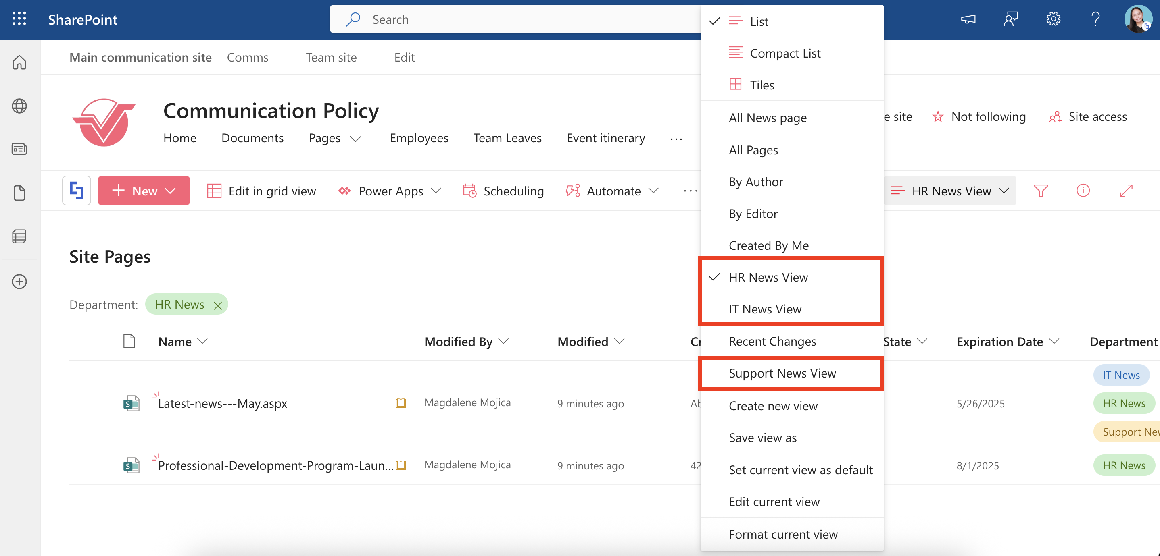Choose Support News View from menu

pyautogui.click(x=782, y=373)
